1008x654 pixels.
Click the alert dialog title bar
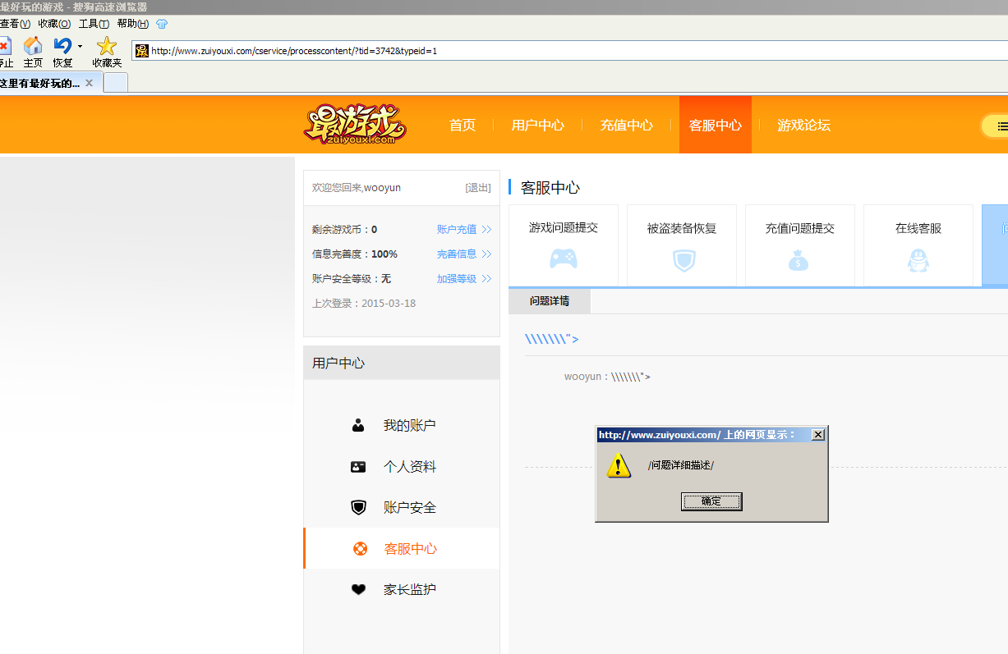[711, 435]
